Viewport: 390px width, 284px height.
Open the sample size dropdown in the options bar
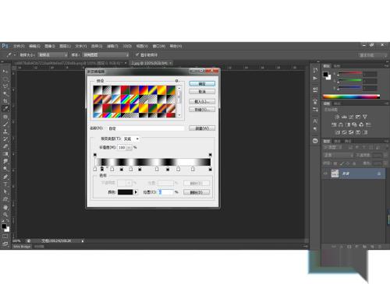53,55
